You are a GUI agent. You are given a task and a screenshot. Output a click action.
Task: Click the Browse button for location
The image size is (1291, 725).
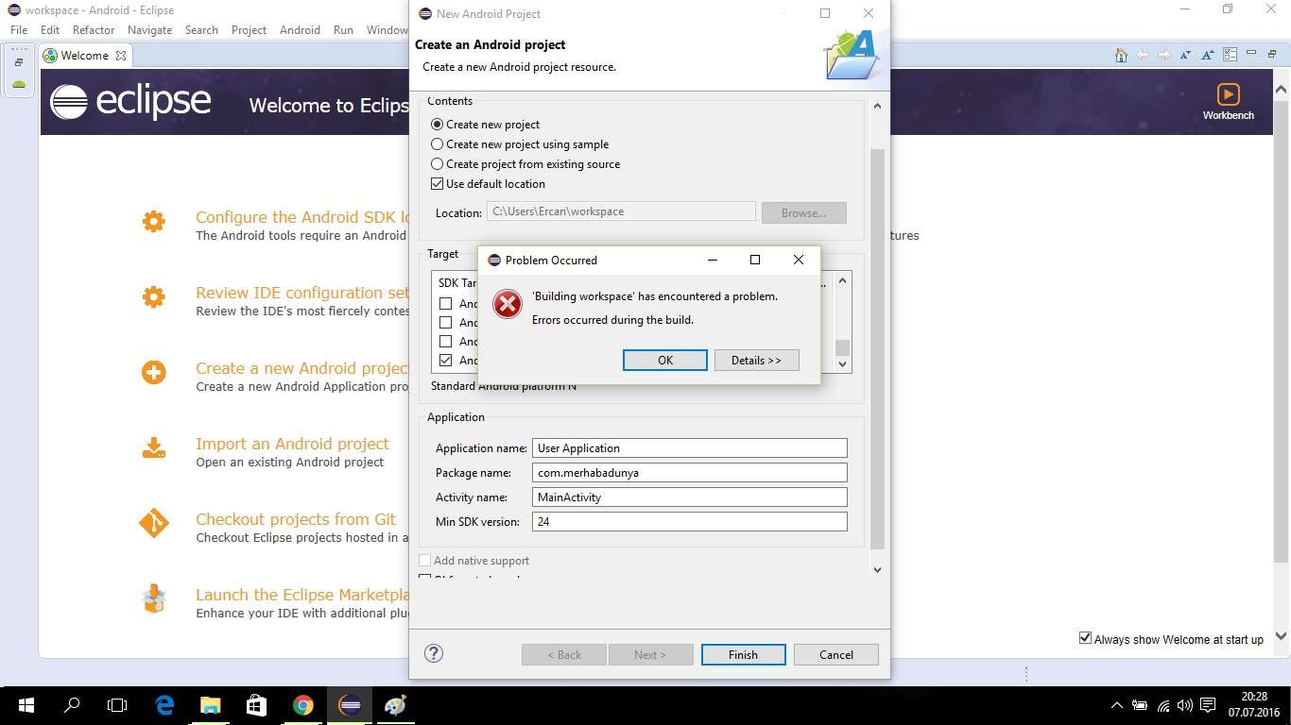pos(803,212)
